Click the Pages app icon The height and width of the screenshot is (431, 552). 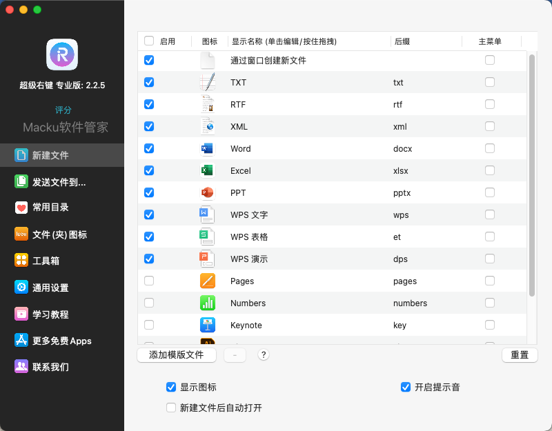[208, 281]
